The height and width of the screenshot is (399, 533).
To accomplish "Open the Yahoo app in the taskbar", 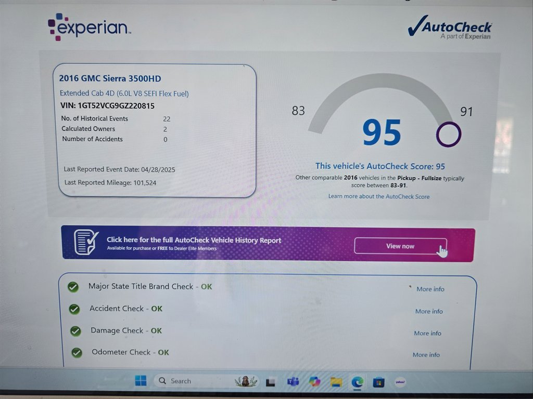I will pos(400,382).
